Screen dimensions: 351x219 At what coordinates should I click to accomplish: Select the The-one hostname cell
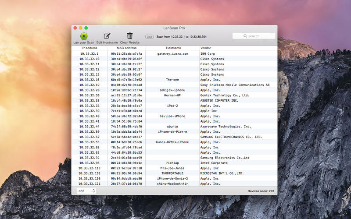[172, 80]
